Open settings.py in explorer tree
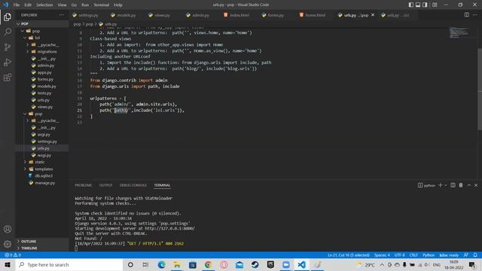Screen dimensions: 482x271 click(x=42, y=142)
